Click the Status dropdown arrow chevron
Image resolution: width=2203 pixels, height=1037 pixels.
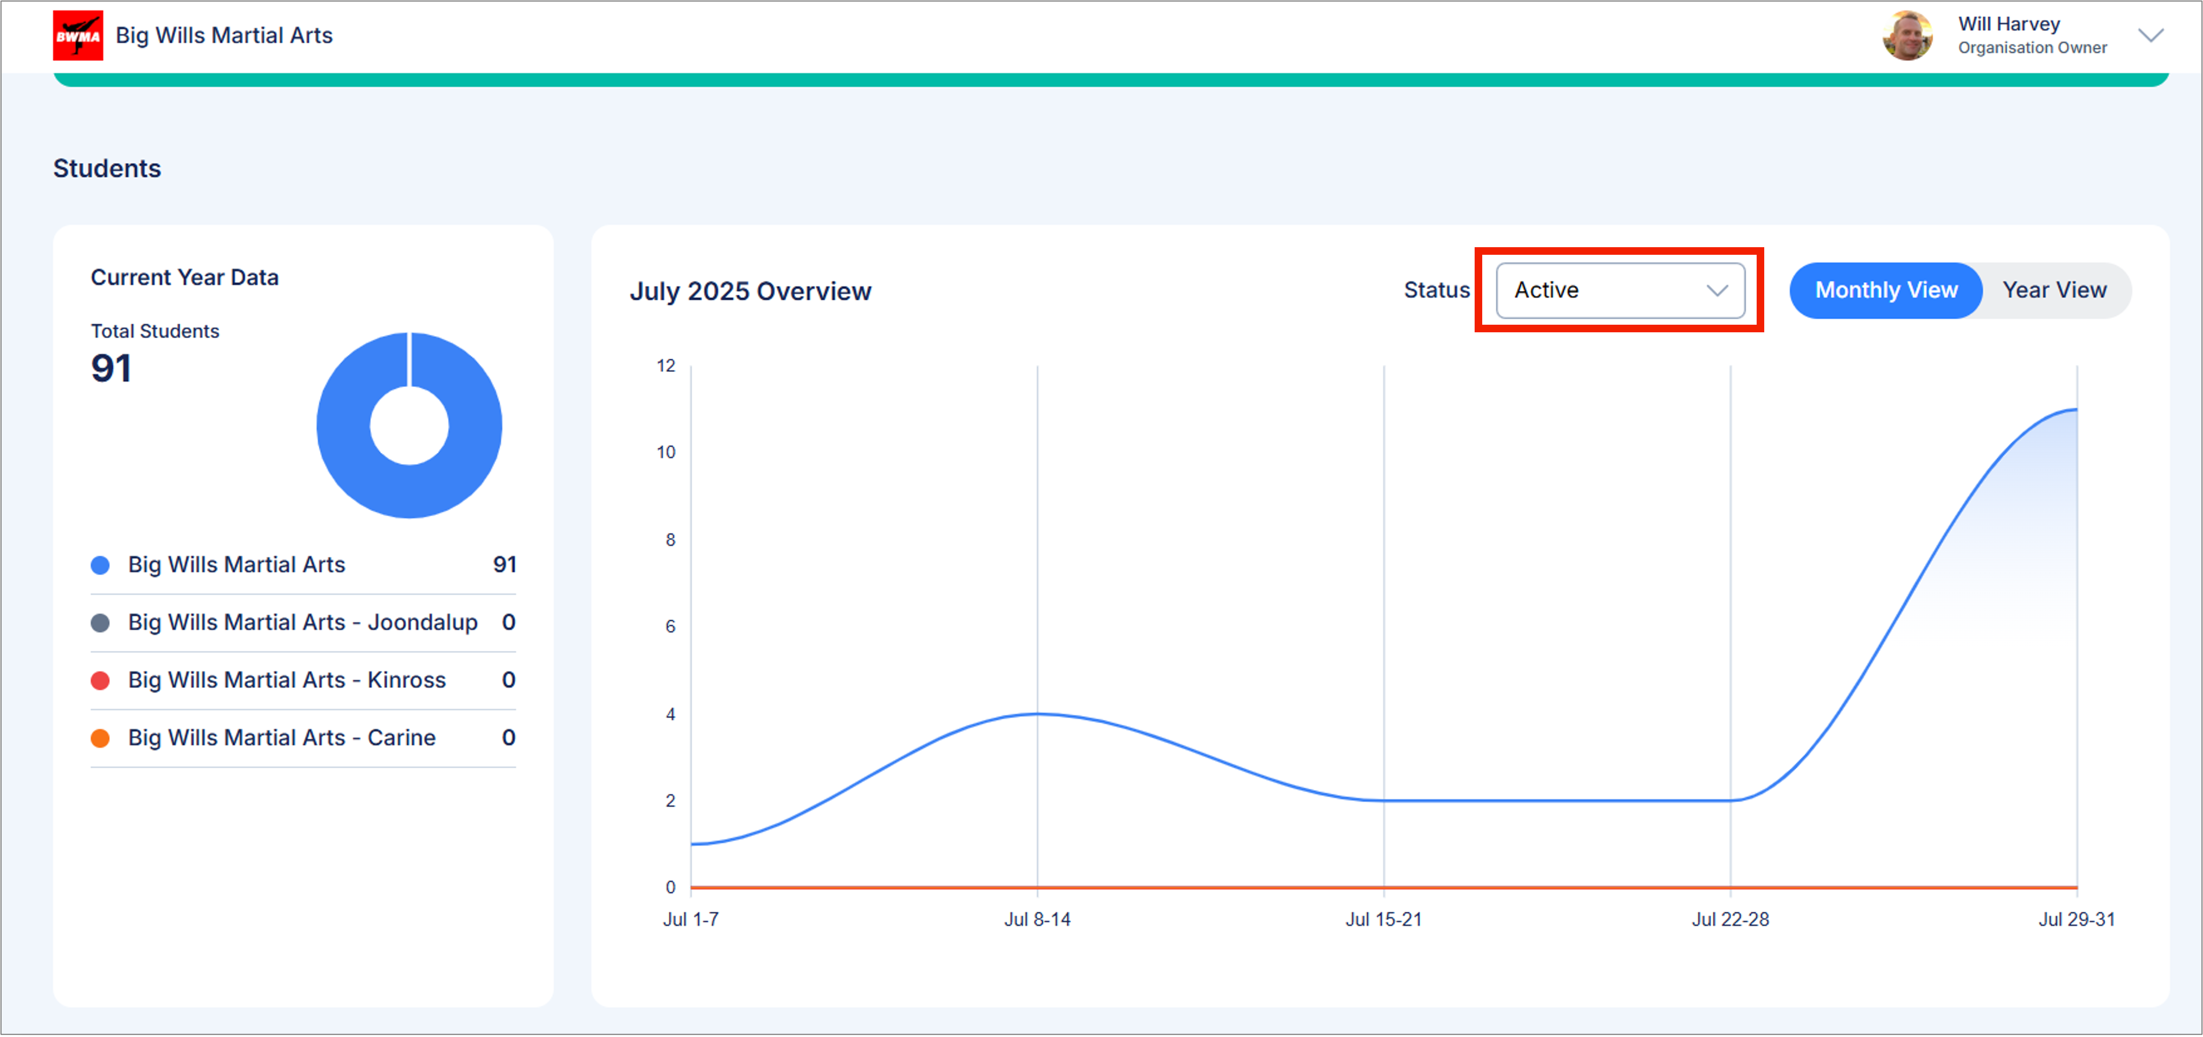pos(1717,291)
